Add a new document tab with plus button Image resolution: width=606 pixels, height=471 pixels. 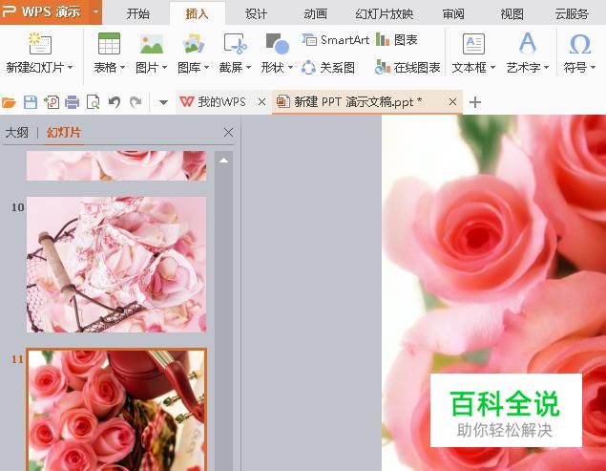tap(475, 102)
